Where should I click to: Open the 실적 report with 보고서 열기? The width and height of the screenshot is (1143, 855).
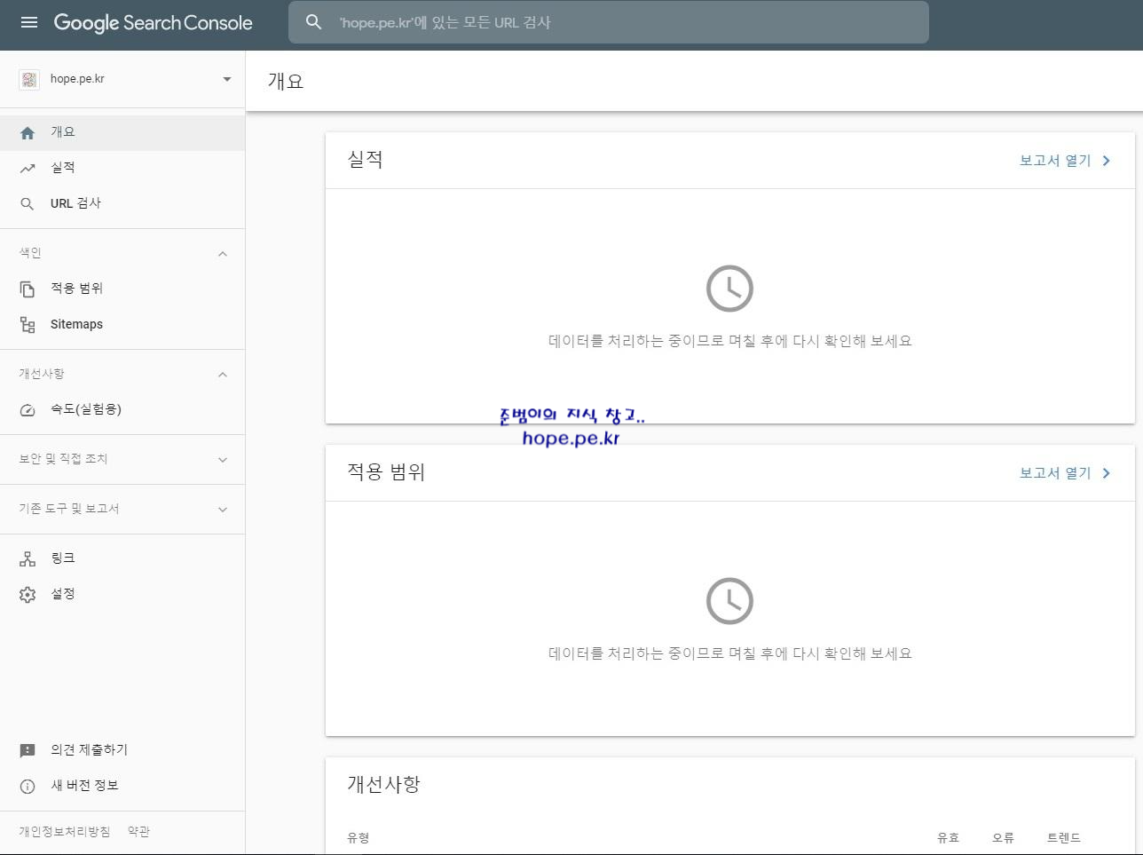1055,161
